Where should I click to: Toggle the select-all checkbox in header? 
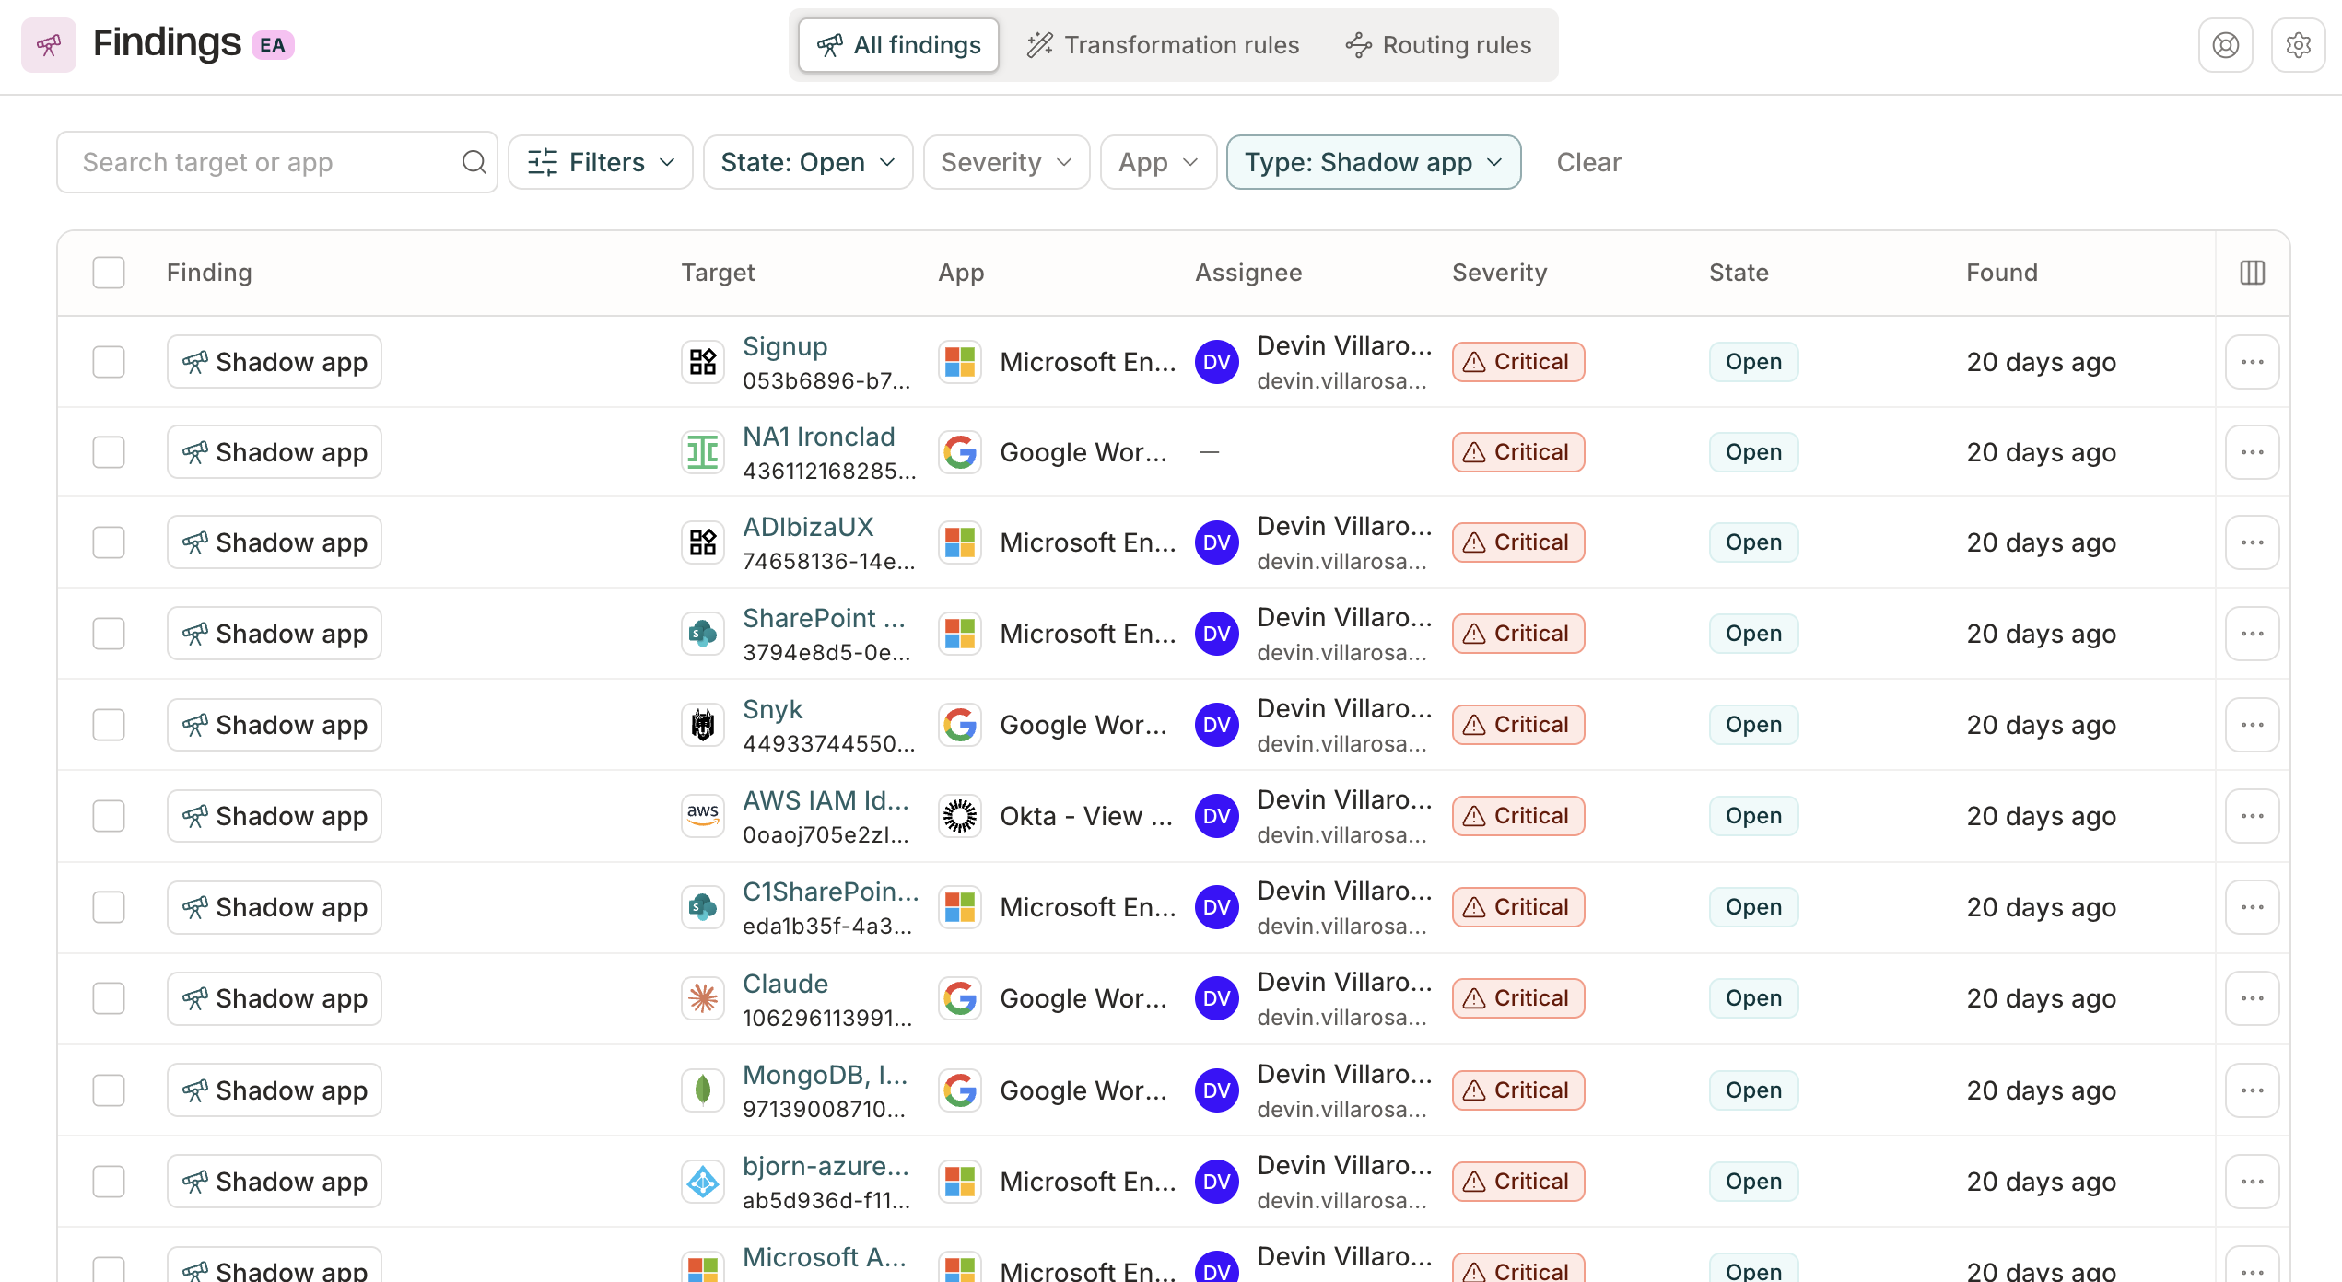point(109,273)
